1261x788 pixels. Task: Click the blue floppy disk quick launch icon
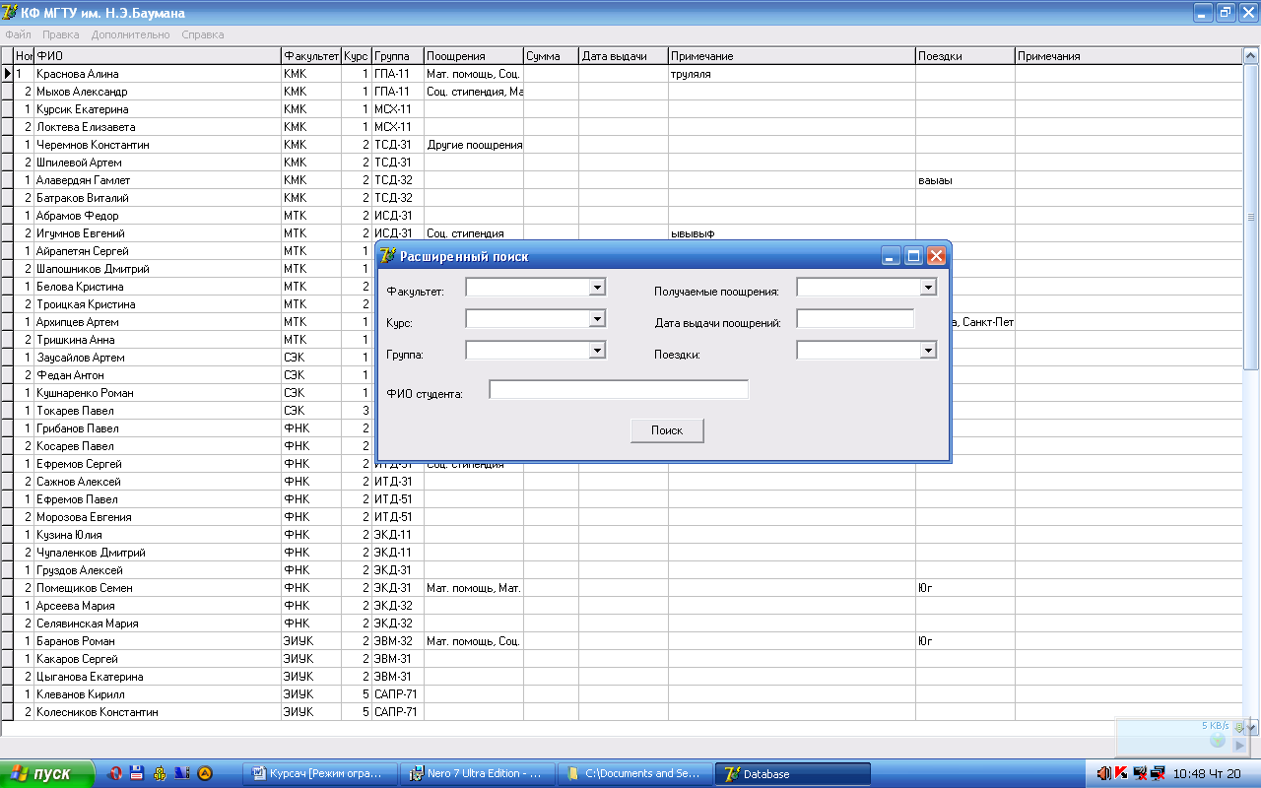click(137, 773)
